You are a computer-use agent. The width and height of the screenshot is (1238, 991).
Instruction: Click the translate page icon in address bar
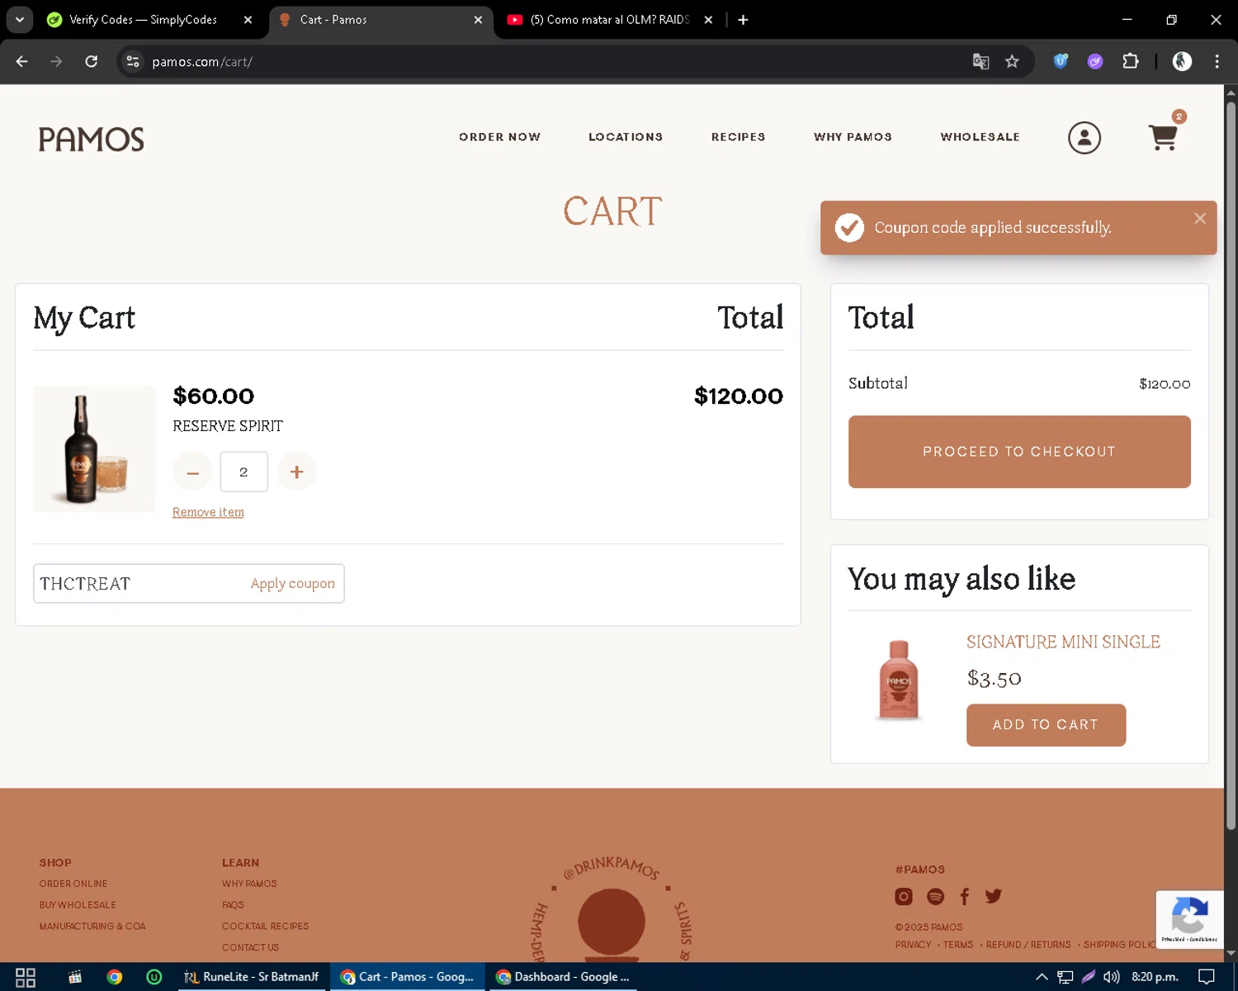(980, 61)
